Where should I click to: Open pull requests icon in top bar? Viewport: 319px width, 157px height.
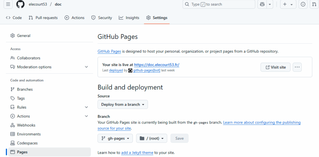pyautogui.click(x=314, y=4)
